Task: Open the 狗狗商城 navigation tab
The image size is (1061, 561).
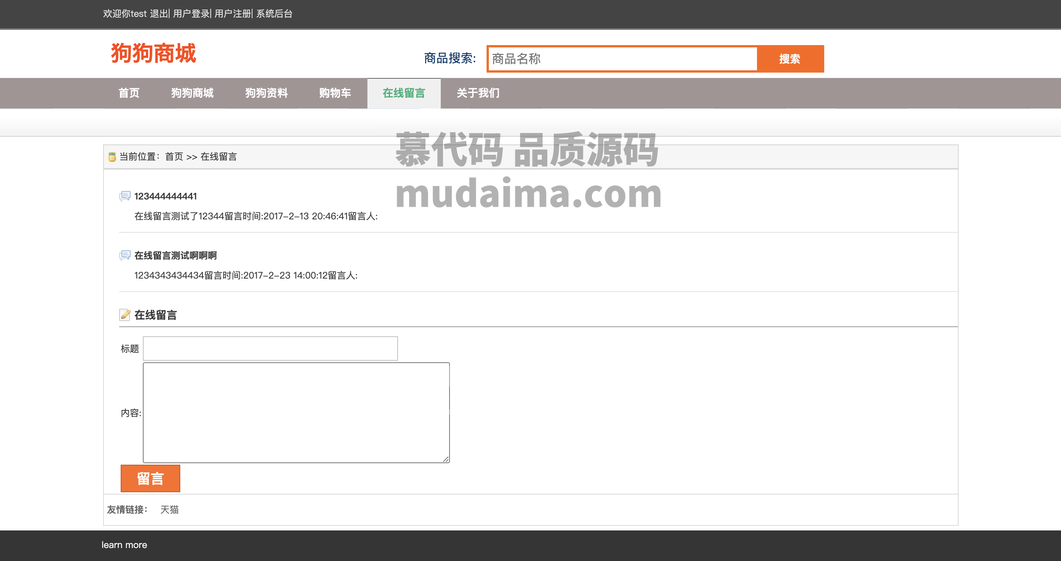Action: pos(192,93)
